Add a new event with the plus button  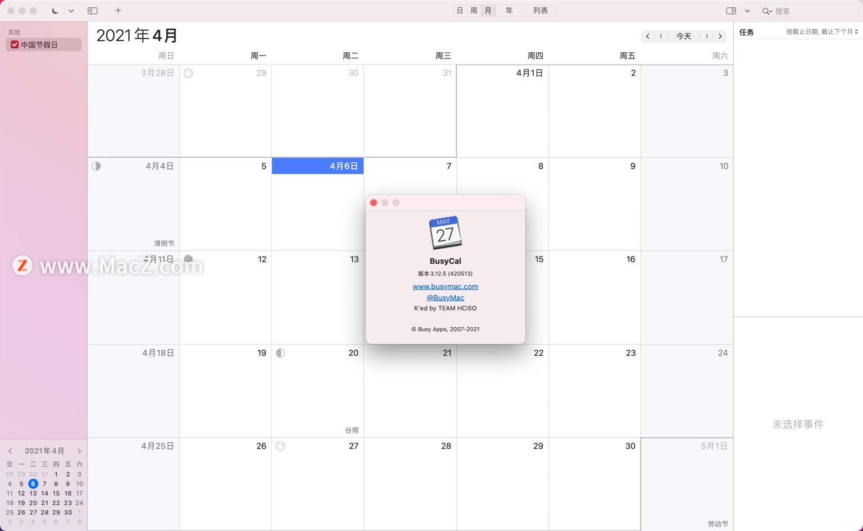pos(118,11)
